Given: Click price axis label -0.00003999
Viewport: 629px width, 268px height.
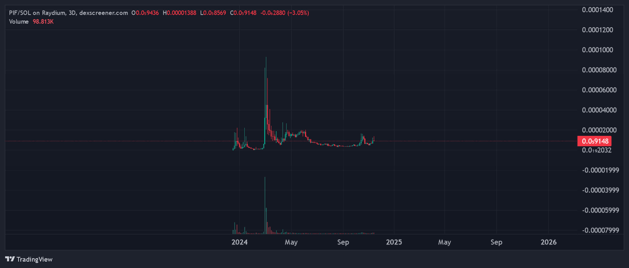Looking at the screenshot, I should (602, 190).
